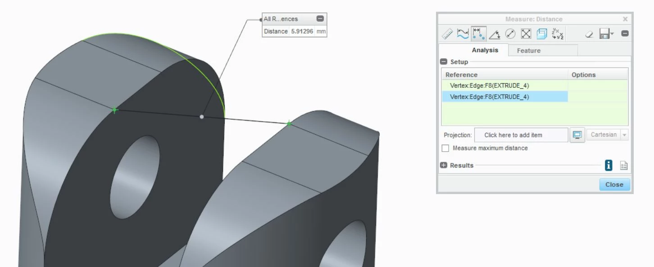Image resolution: width=654 pixels, height=267 pixels.
Task: Select the Length measure curve icon
Action: [463, 34]
